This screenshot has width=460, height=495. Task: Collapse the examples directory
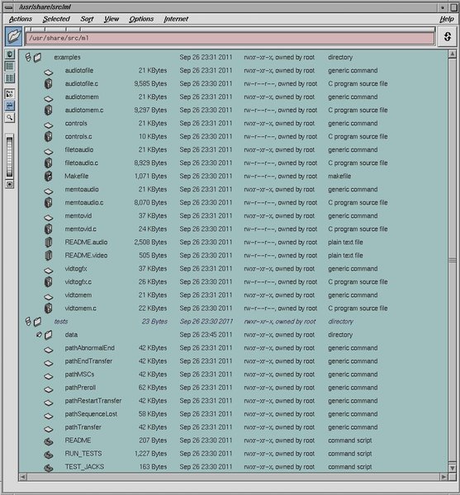[x=28, y=57]
